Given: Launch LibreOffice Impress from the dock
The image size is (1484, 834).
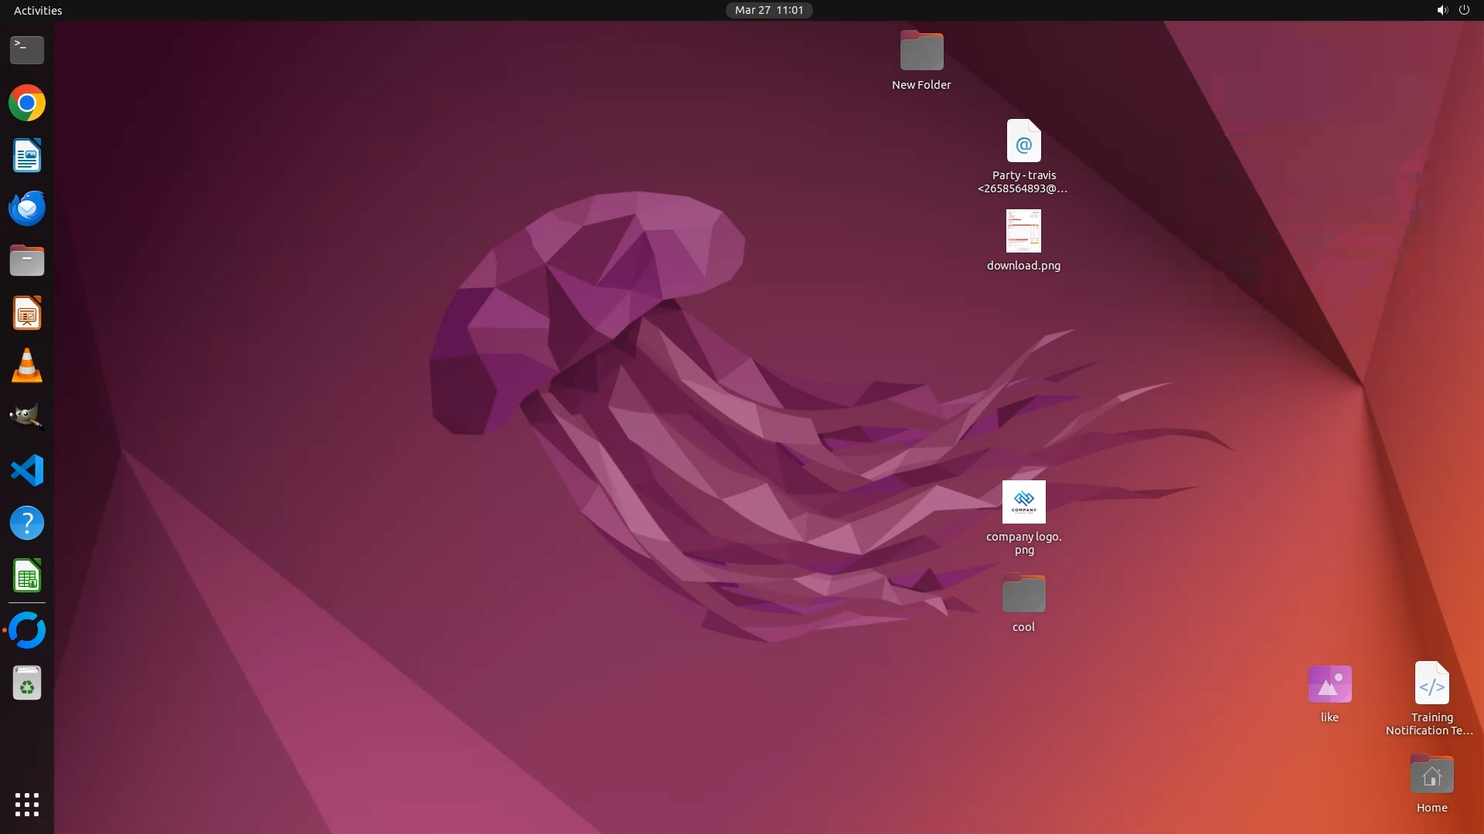Looking at the screenshot, I should (x=27, y=314).
